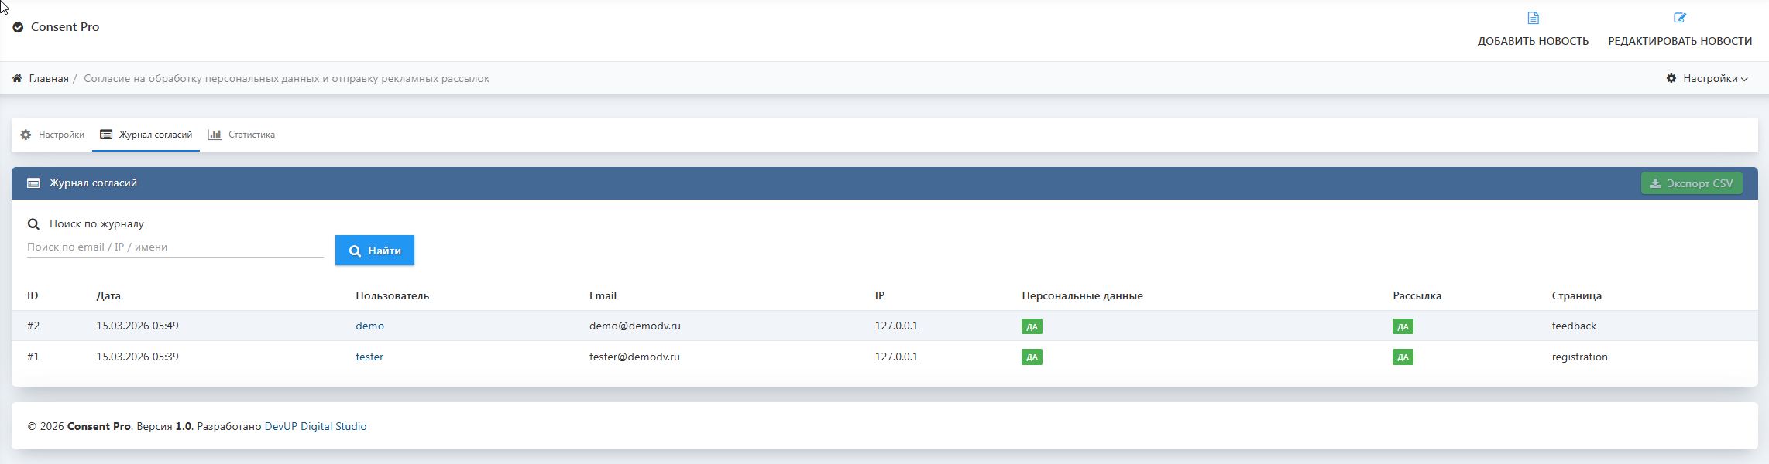Click the journal icon in blue header
The height and width of the screenshot is (464, 1769).
pyautogui.click(x=33, y=183)
